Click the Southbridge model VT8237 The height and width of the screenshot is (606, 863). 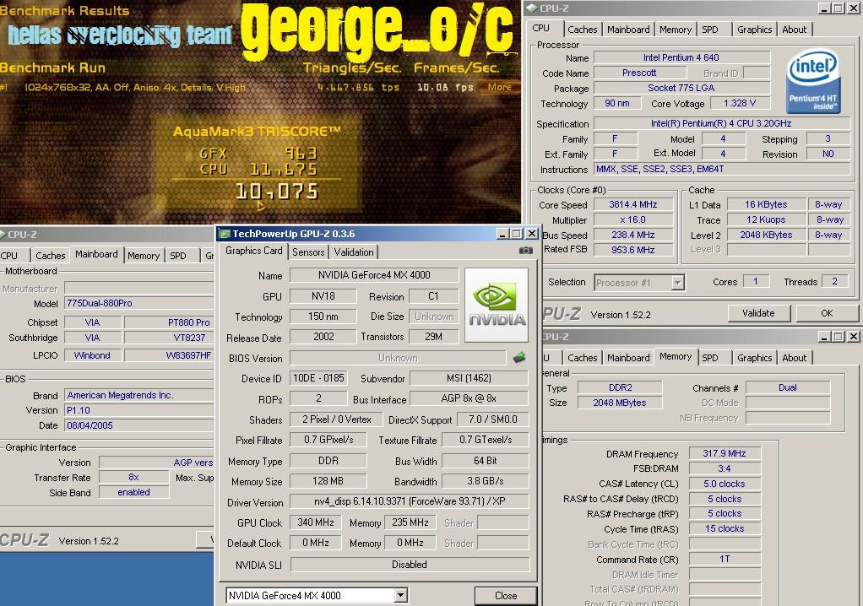tap(169, 338)
